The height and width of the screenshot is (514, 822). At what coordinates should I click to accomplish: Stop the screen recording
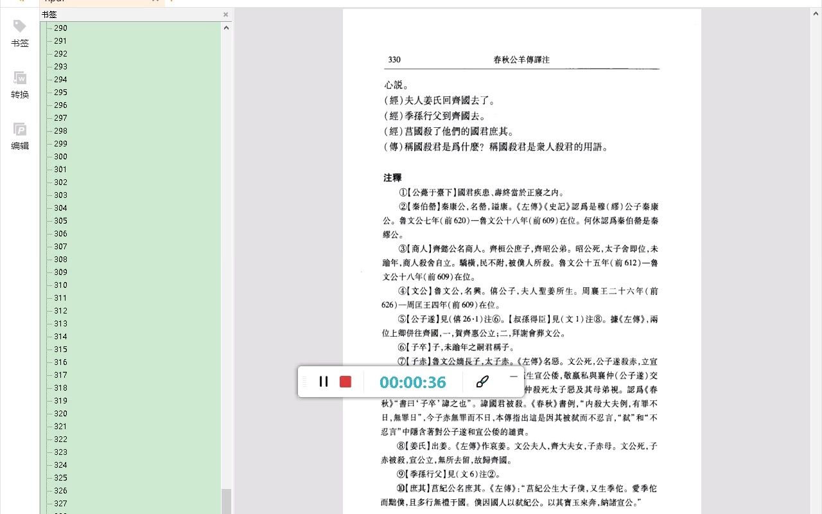[345, 382]
